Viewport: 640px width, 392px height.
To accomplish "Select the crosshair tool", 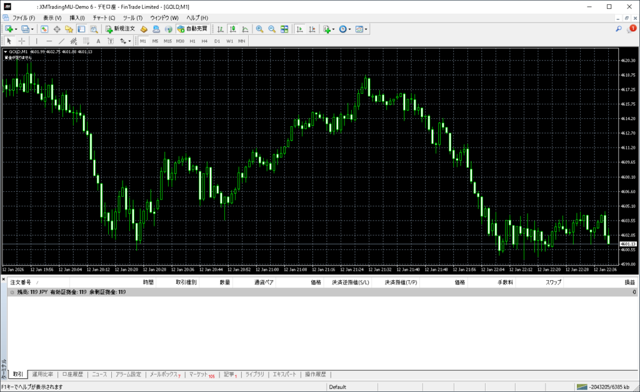I will point(22,41).
